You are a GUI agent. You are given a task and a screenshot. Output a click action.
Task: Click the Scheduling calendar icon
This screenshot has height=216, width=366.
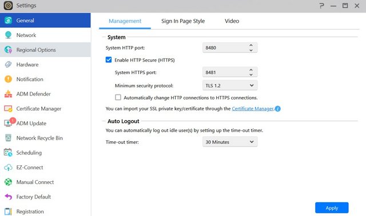[x=8, y=153]
